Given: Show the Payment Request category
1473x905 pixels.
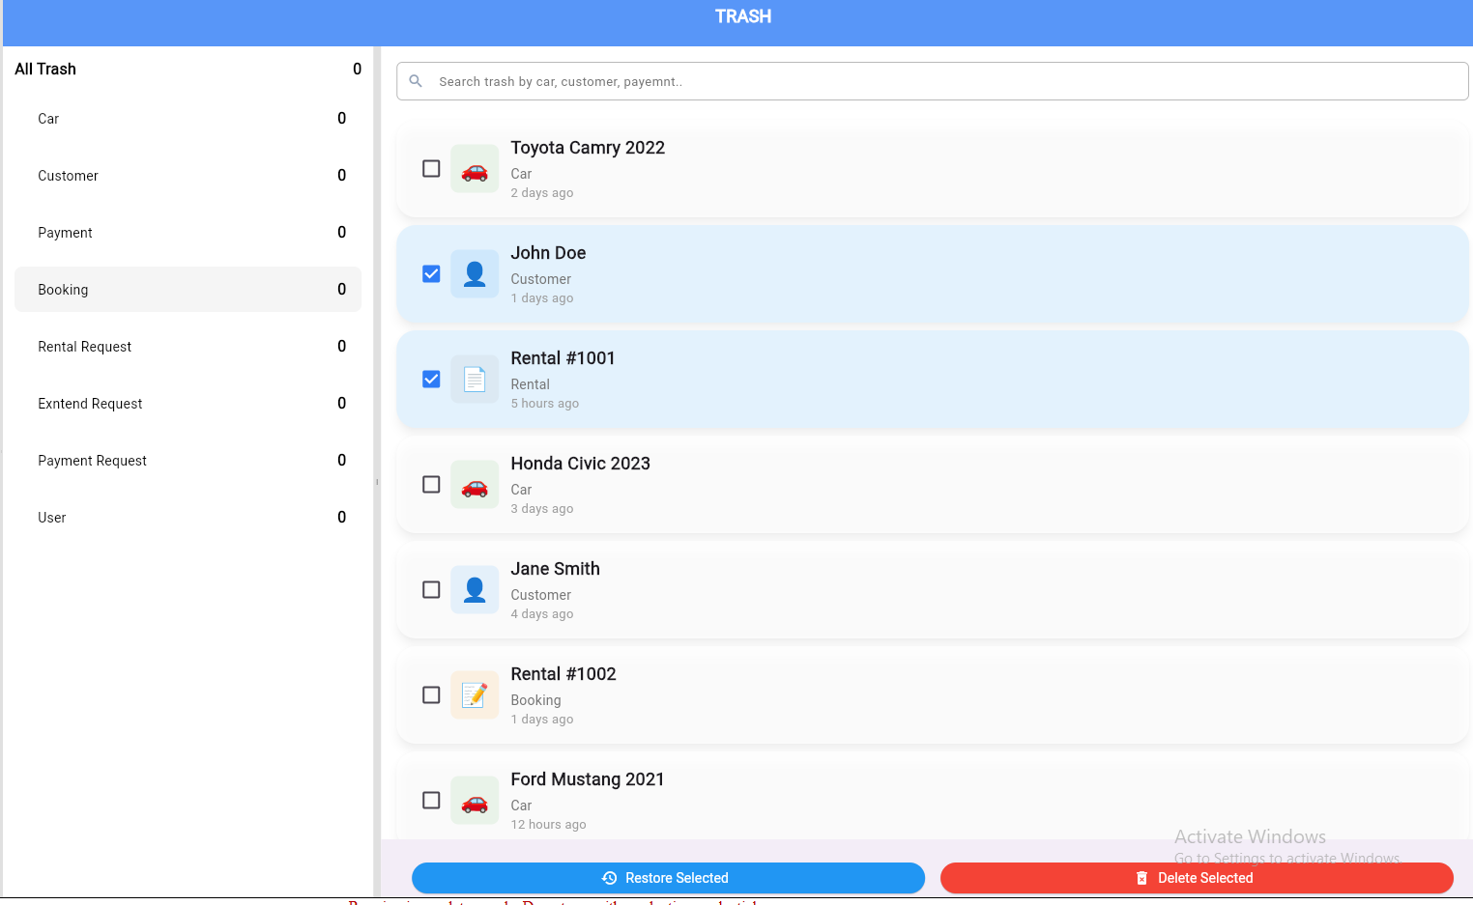Looking at the screenshot, I should [x=188, y=461].
